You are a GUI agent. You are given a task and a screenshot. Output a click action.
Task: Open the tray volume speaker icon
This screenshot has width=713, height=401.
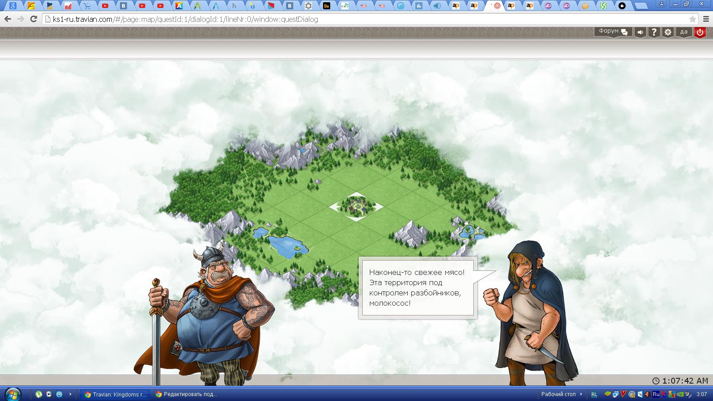pyautogui.click(x=647, y=394)
